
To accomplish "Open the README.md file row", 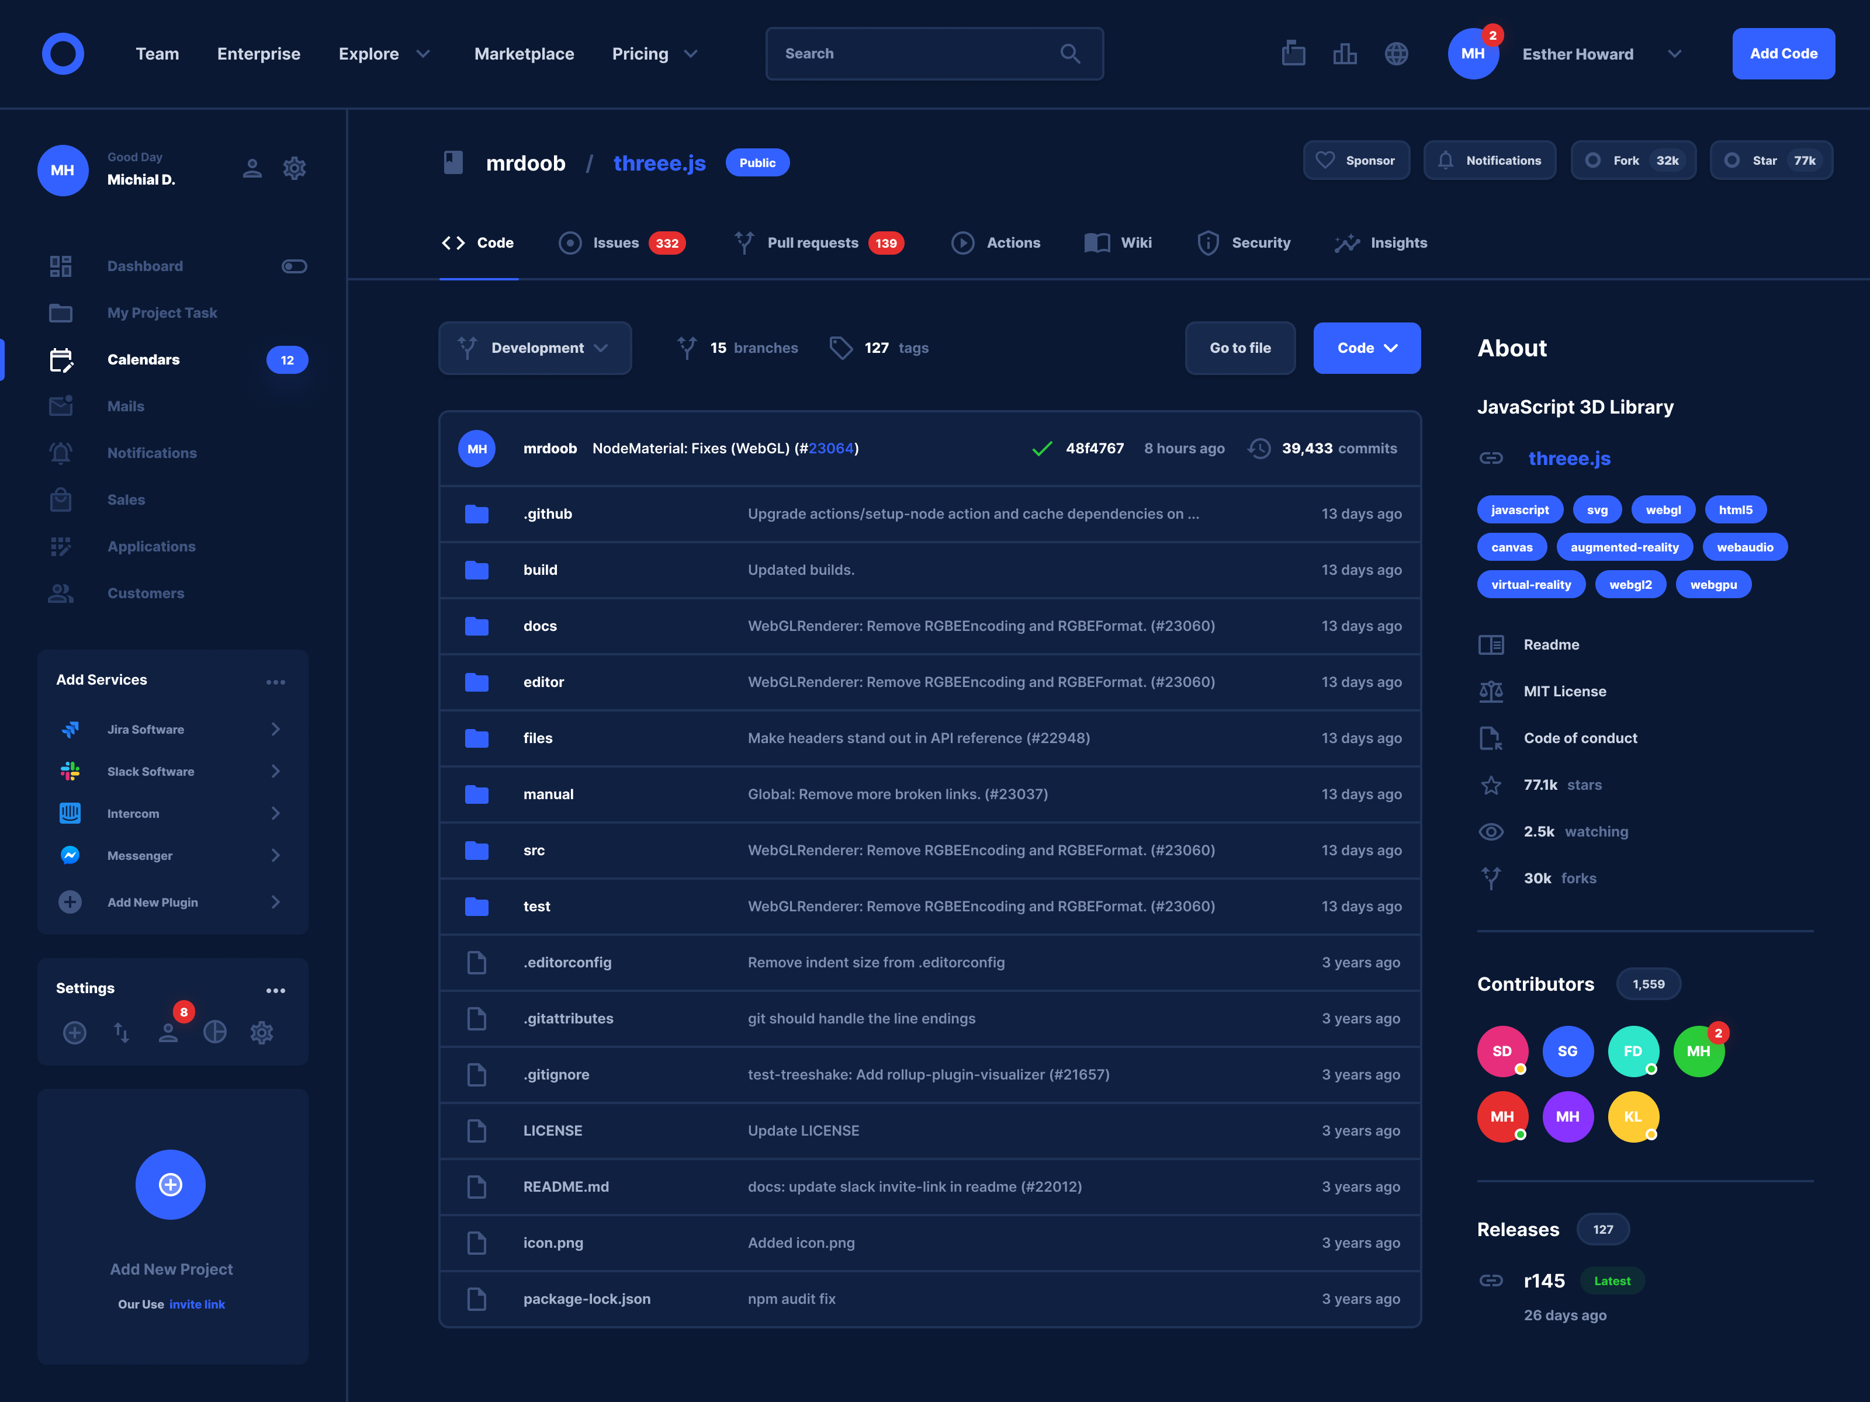I will [930, 1186].
